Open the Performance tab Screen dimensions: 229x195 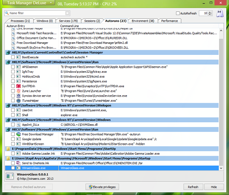[x=169, y=21]
